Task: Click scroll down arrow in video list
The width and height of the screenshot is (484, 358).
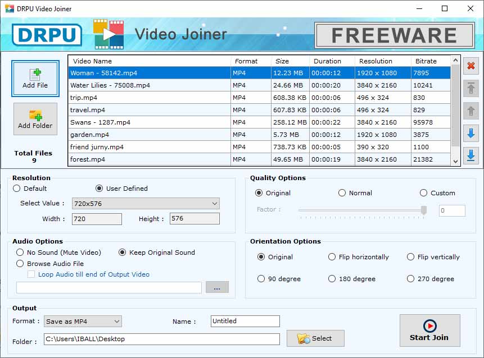Action: (455, 161)
